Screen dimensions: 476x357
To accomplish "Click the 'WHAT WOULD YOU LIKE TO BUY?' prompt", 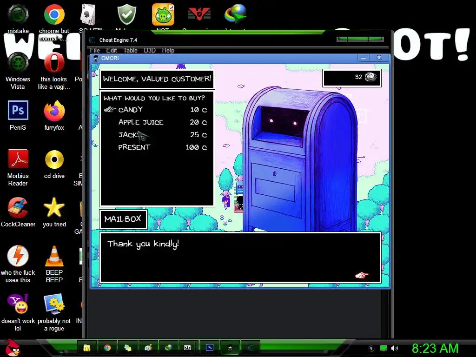I will (x=154, y=98).
